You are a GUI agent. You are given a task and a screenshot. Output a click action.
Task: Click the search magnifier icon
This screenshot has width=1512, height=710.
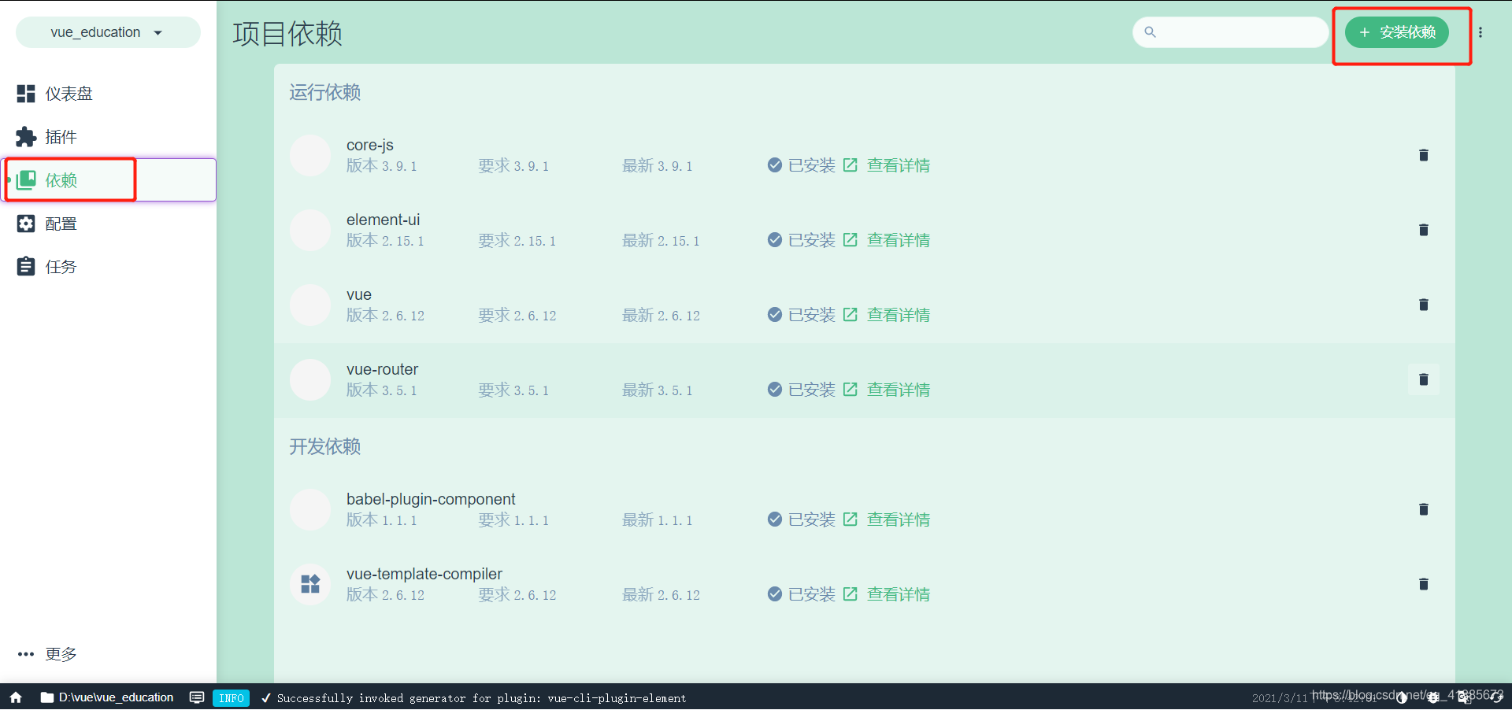click(1151, 32)
